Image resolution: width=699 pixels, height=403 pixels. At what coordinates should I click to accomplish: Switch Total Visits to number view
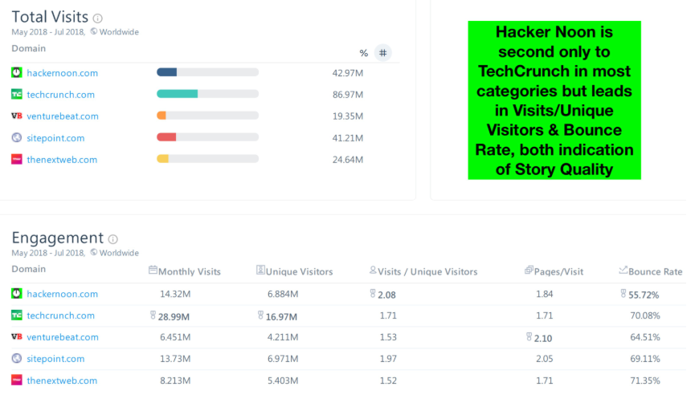383,53
